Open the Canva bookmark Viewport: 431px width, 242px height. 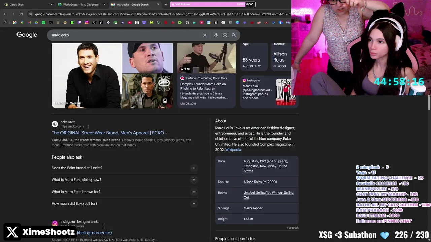click(237, 23)
